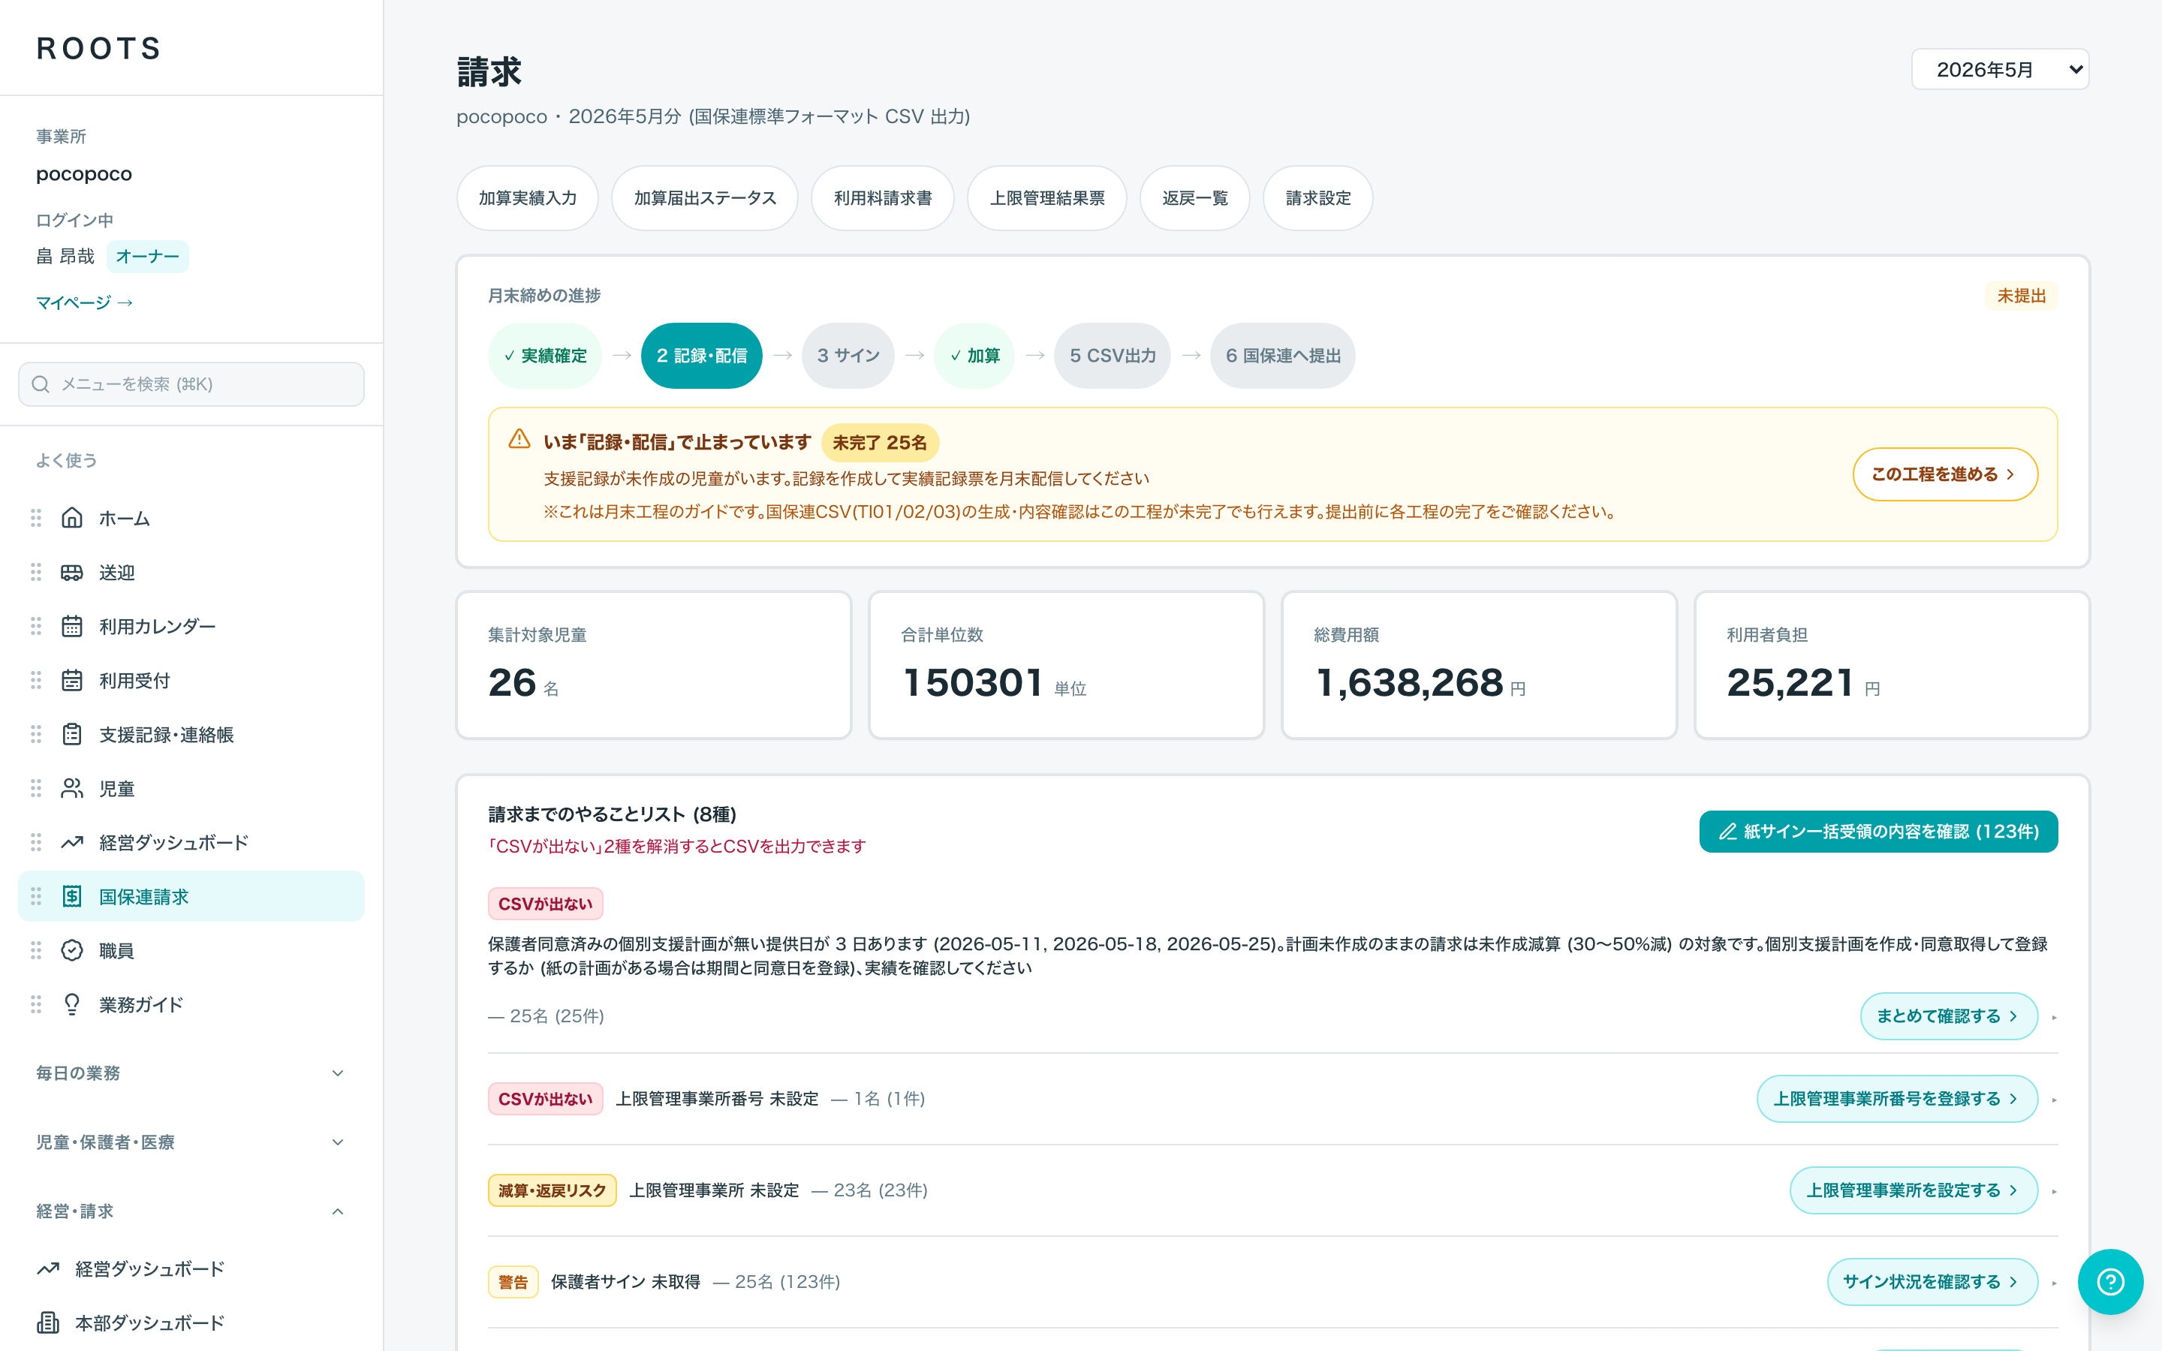The width and height of the screenshot is (2162, 1351).
Task: Click the この工程を進める button
Action: 1945,474
